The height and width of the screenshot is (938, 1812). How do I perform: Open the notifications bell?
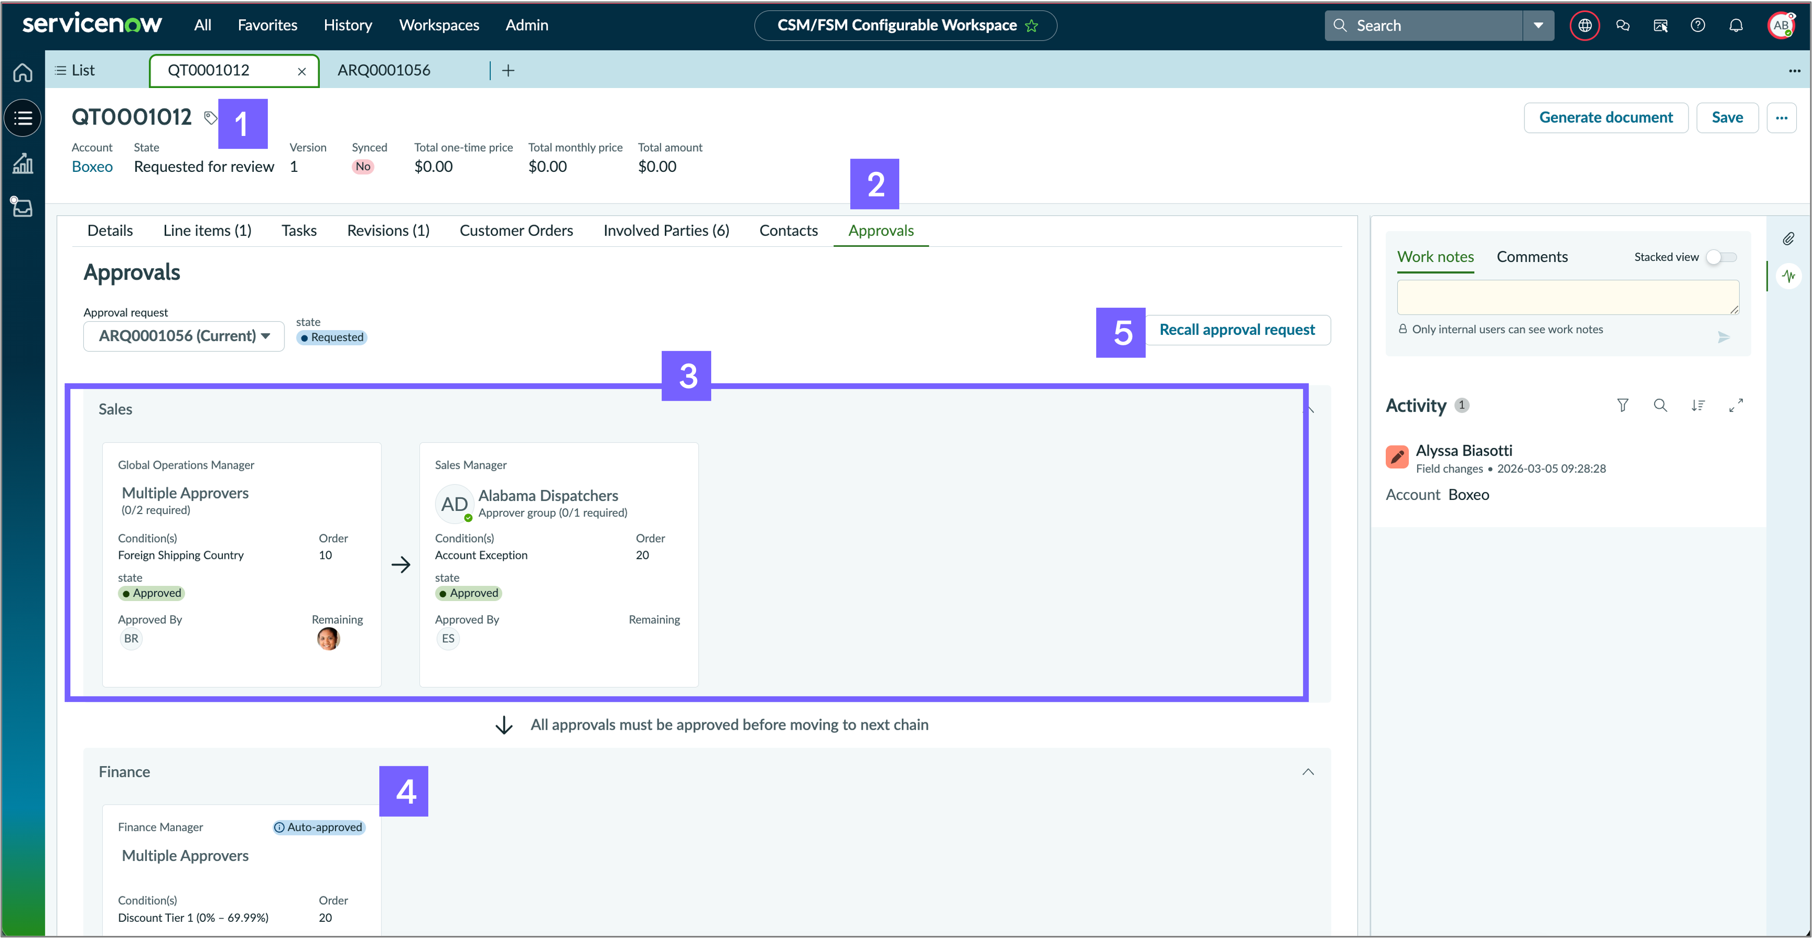click(1736, 26)
